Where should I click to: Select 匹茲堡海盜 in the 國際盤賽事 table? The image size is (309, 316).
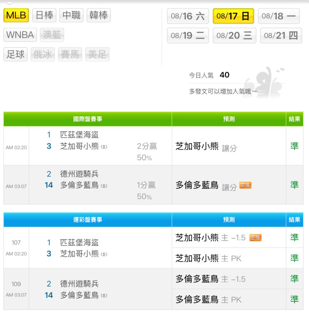(79, 135)
